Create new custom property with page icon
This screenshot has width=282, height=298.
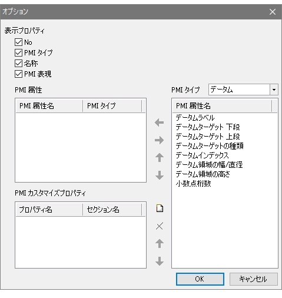(x=160, y=208)
